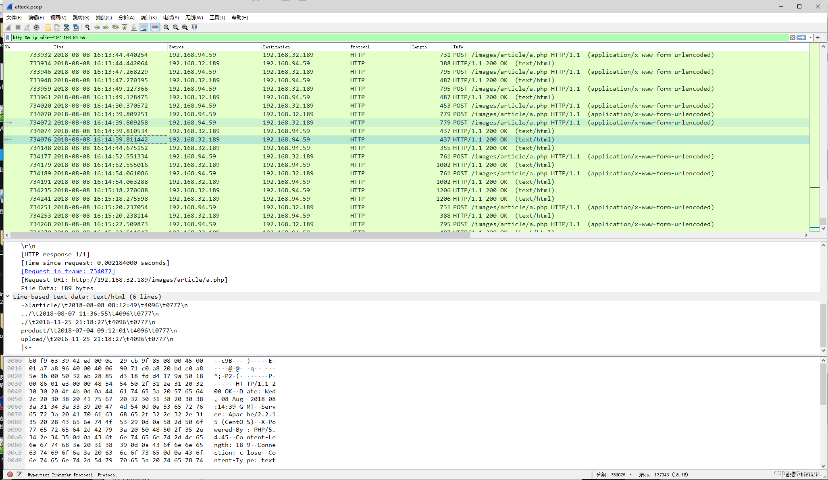
Task: Go forward to next packet (right arrow)
Action: click(x=106, y=27)
